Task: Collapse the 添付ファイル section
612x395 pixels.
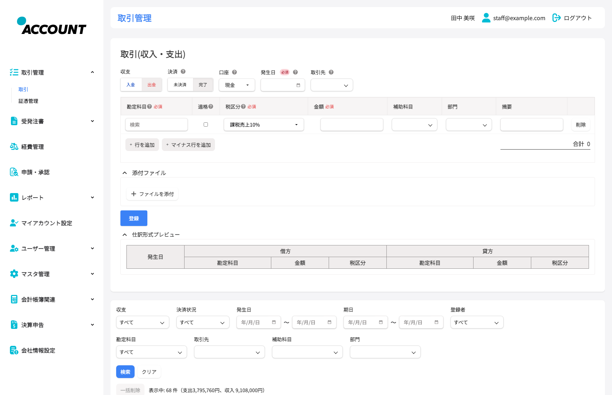Action: (125, 173)
